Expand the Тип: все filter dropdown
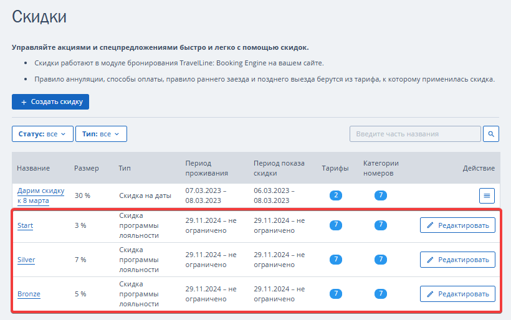The height and width of the screenshot is (320, 511). [101, 134]
